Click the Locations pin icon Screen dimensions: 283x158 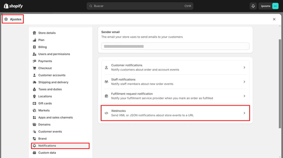(34, 96)
